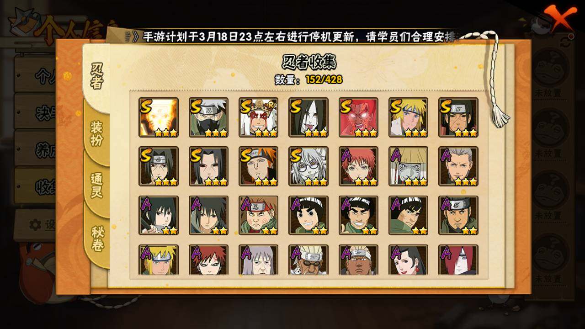Choose the blond Minato S-rank card
This screenshot has width=585, height=329.
pyautogui.click(x=408, y=117)
